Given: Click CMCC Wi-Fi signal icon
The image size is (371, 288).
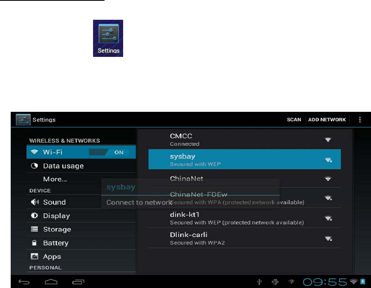Looking at the screenshot, I should pyautogui.click(x=328, y=139).
